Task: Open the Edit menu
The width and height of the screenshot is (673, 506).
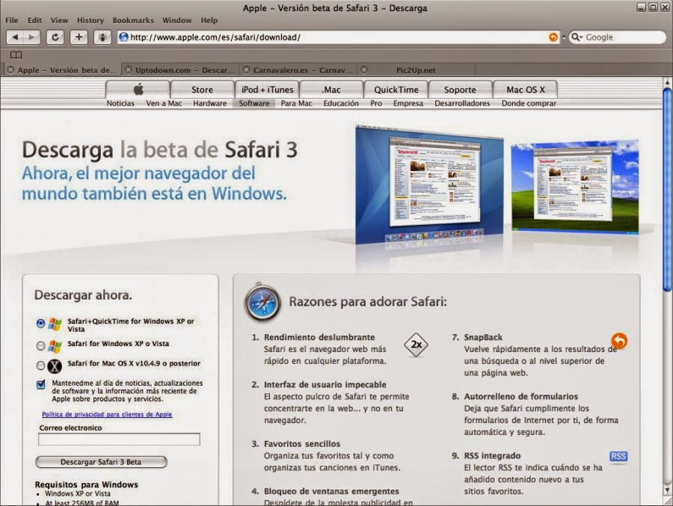Action: 34,20
